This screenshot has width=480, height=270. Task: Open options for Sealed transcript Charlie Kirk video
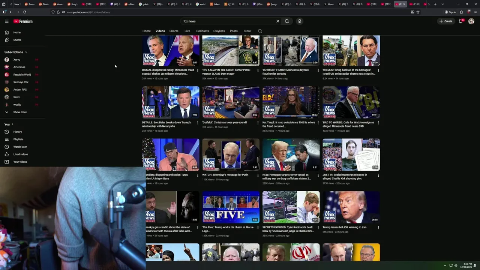tap(378, 175)
